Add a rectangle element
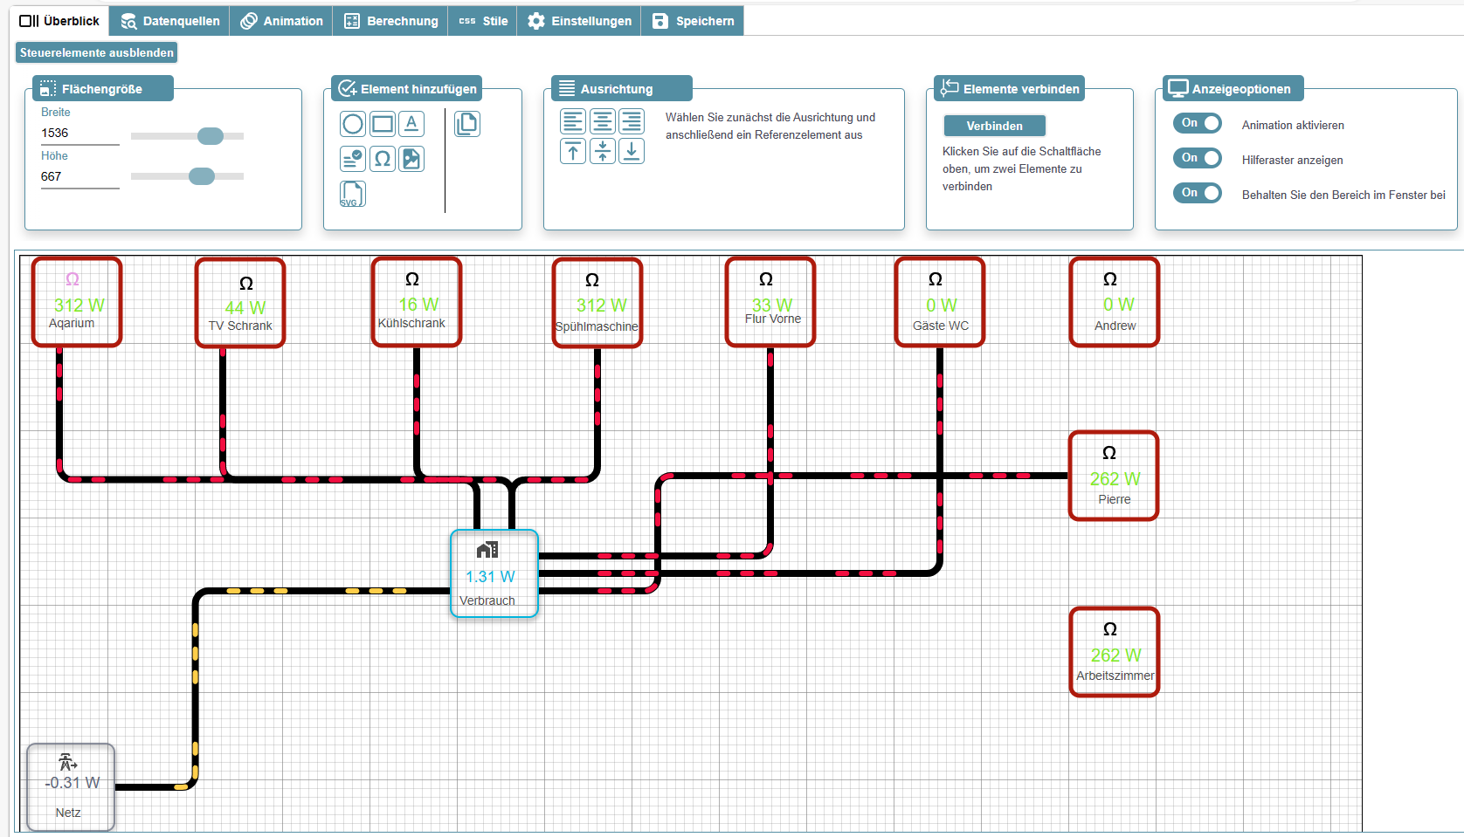Image resolution: width=1464 pixels, height=837 pixels. (x=383, y=124)
